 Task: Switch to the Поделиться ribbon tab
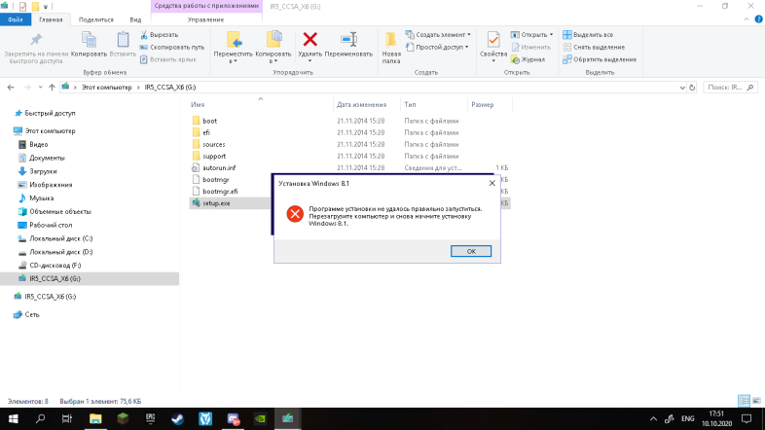click(x=96, y=19)
